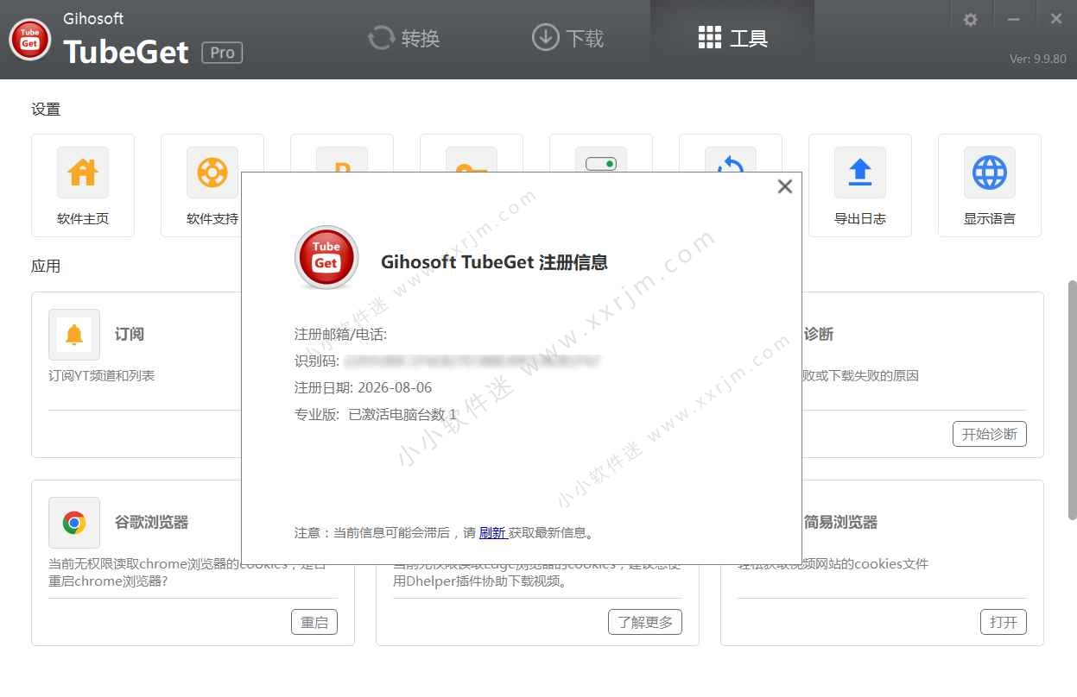Screen dimensions: 1077x697
Task: Close the 注册信息 dialog
Action: [785, 186]
